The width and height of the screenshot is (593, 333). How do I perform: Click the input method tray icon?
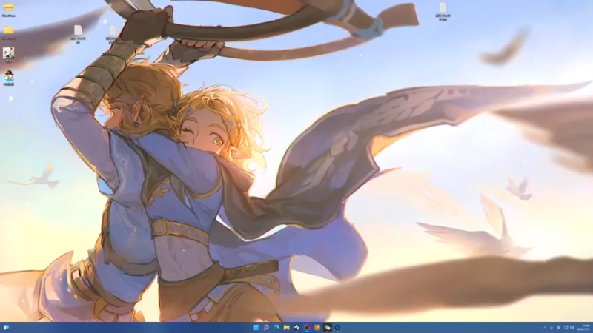click(559, 327)
